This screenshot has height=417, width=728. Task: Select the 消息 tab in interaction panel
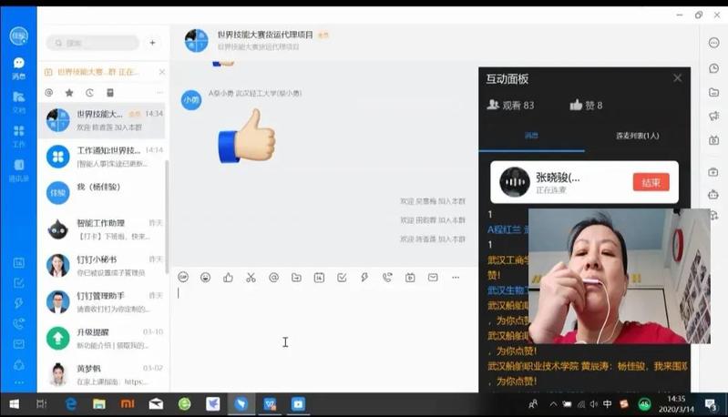point(530,136)
